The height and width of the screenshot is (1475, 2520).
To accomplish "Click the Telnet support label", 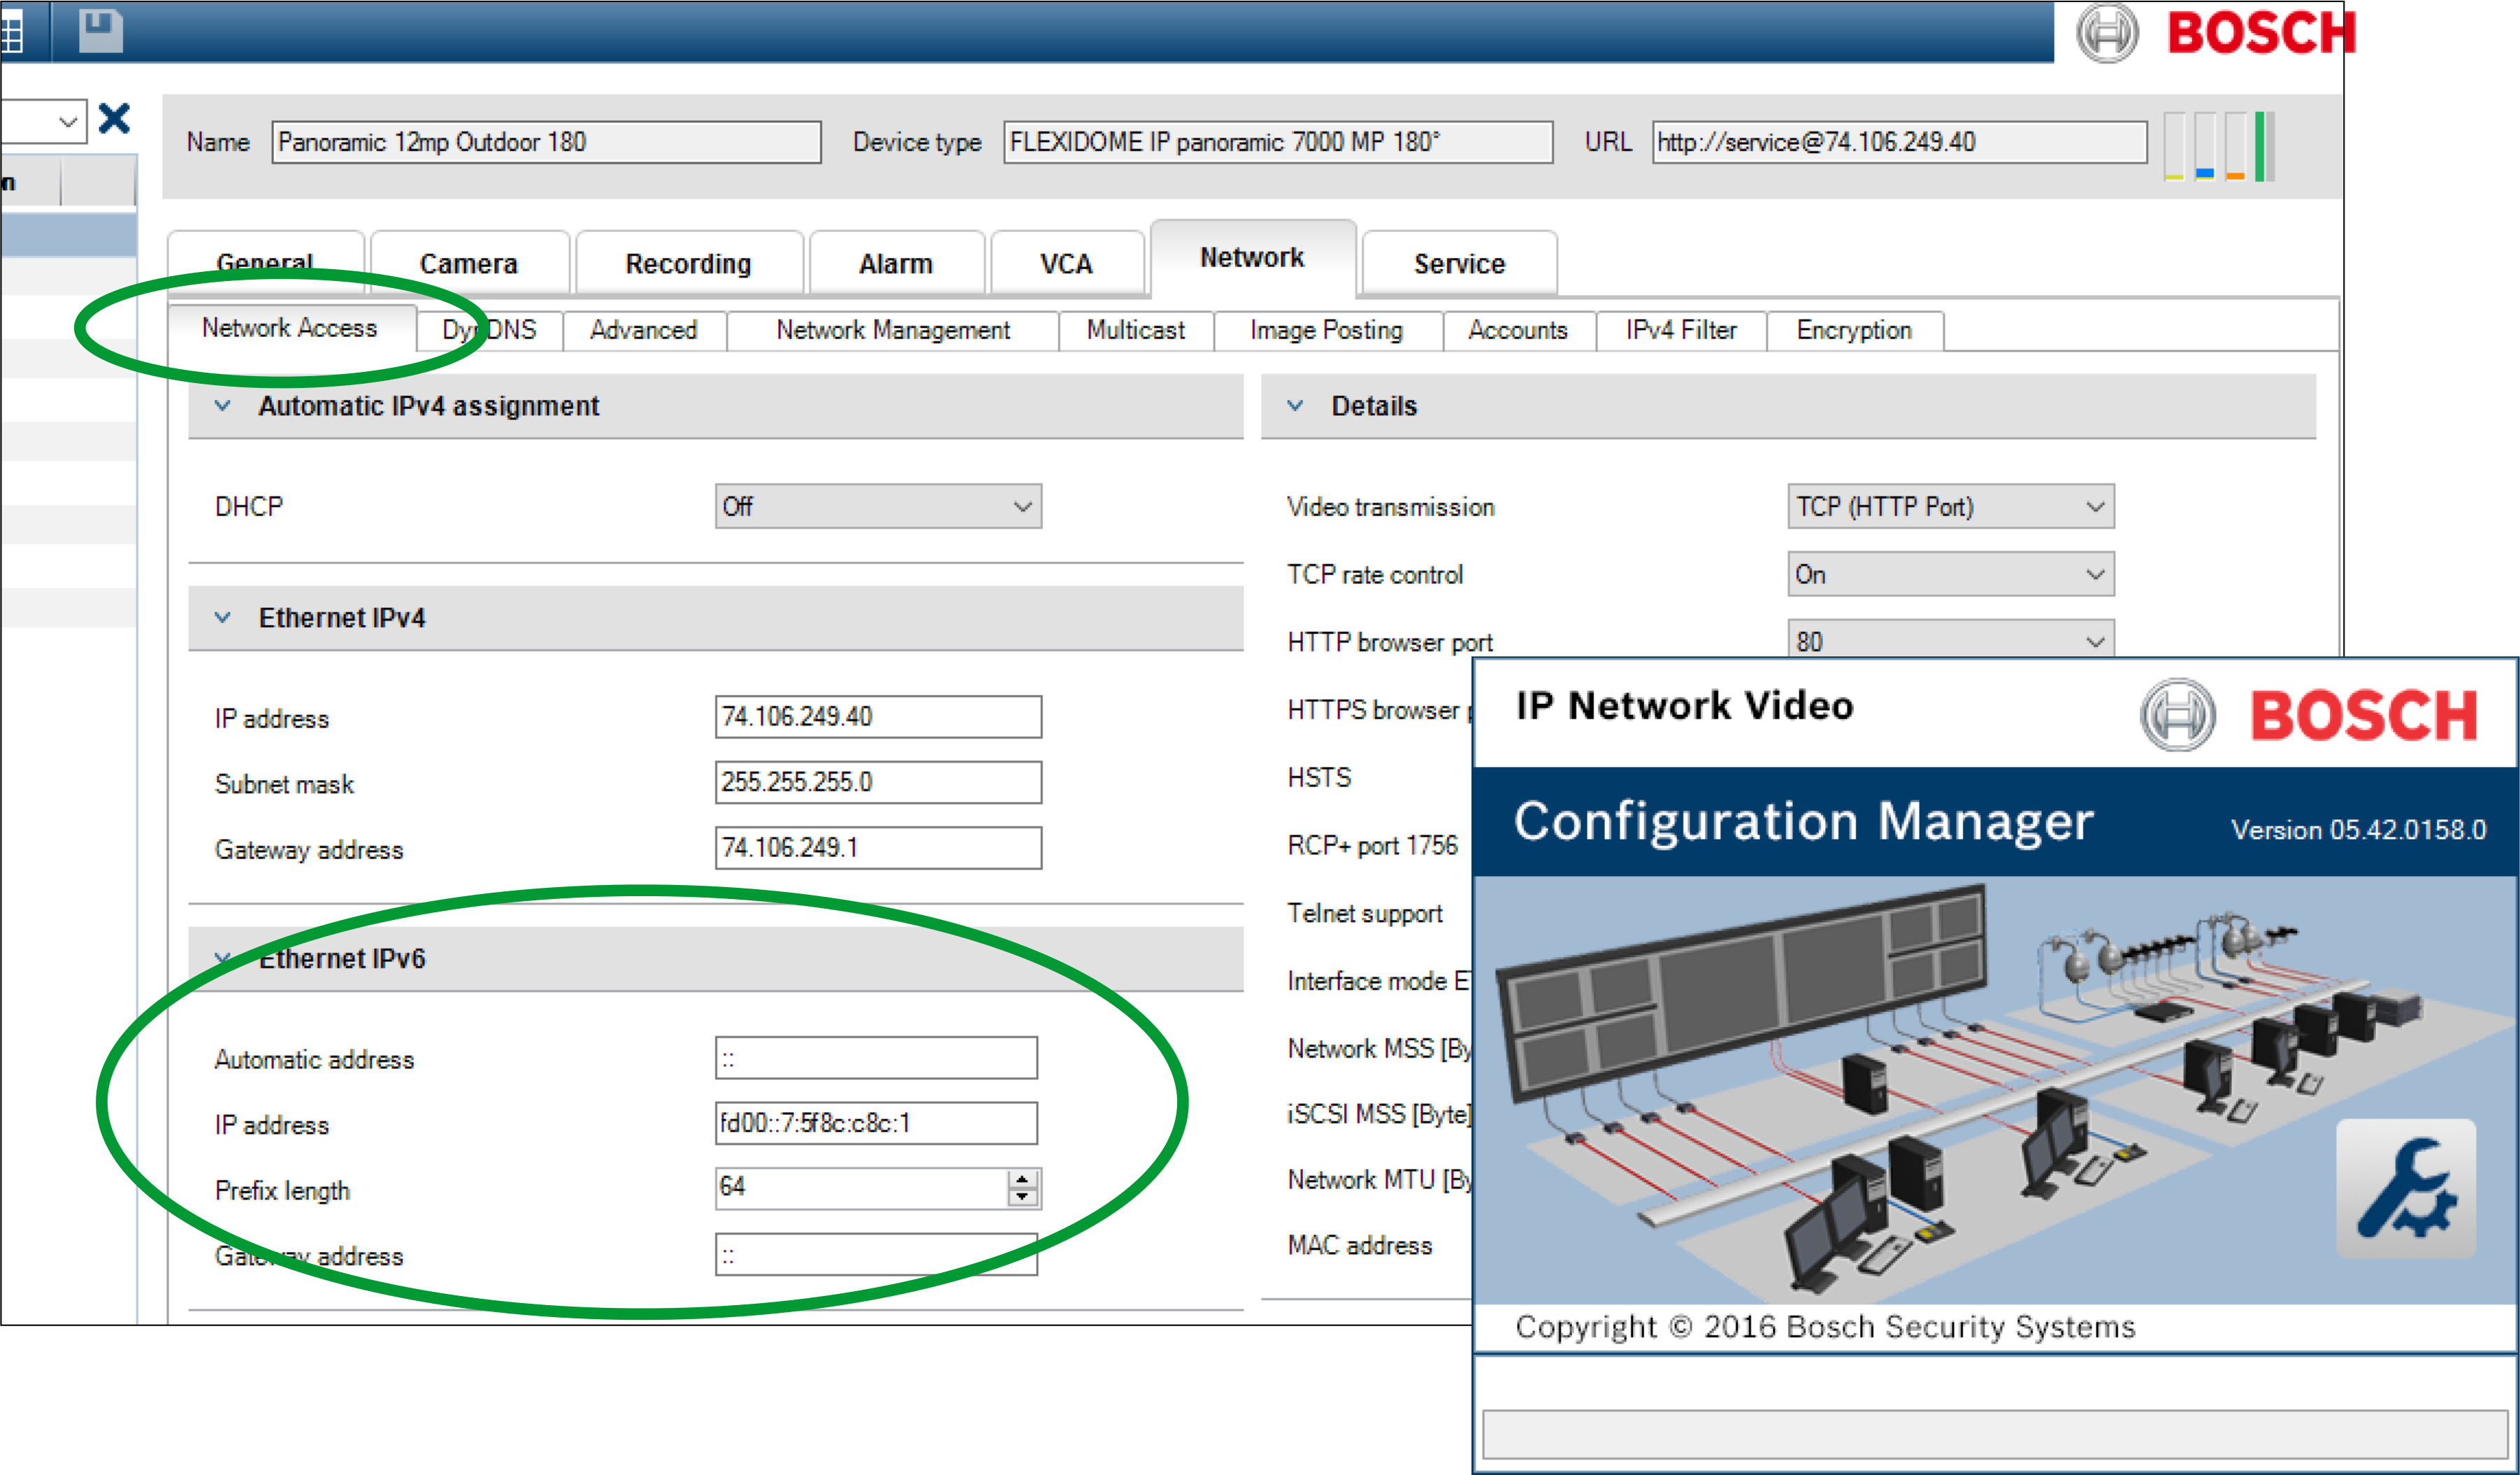I will coord(1365,913).
